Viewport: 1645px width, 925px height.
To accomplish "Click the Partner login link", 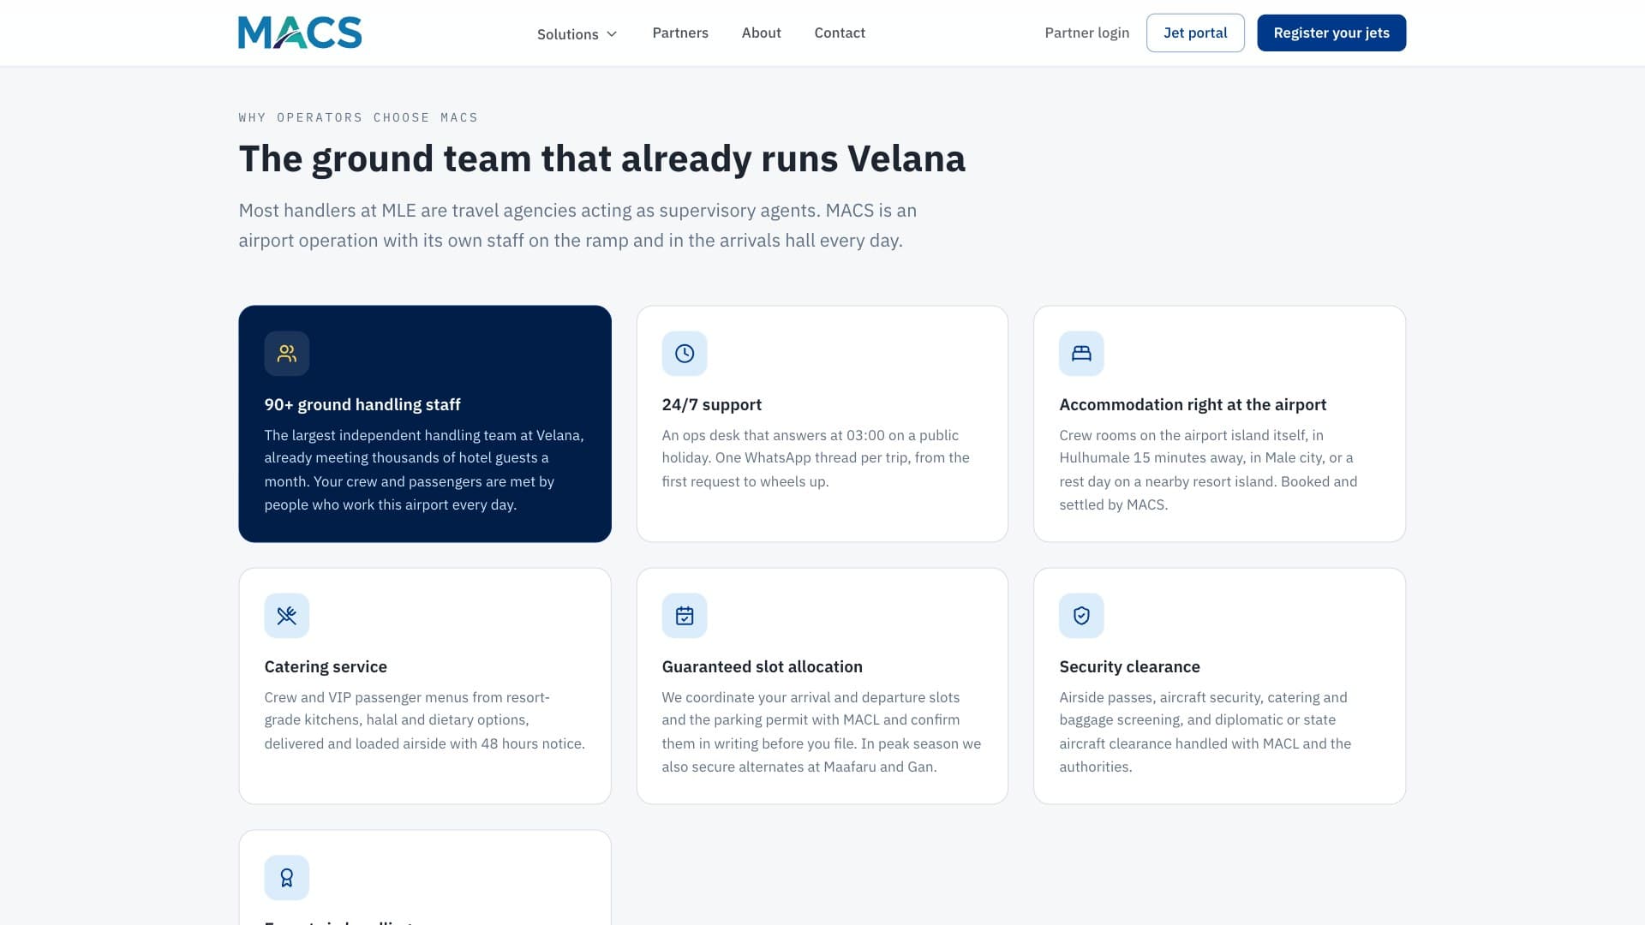I will click(1087, 33).
